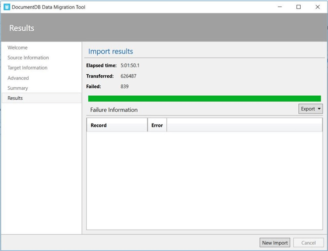Select Target Information in the sidebar
The height and width of the screenshot is (251, 328).
[27, 68]
